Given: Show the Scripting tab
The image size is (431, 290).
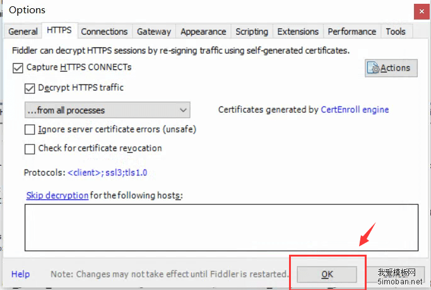Looking at the screenshot, I should click(x=252, y=32).
